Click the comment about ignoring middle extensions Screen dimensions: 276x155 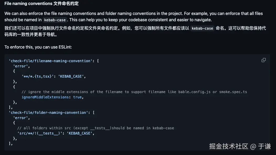pos(134,92)
